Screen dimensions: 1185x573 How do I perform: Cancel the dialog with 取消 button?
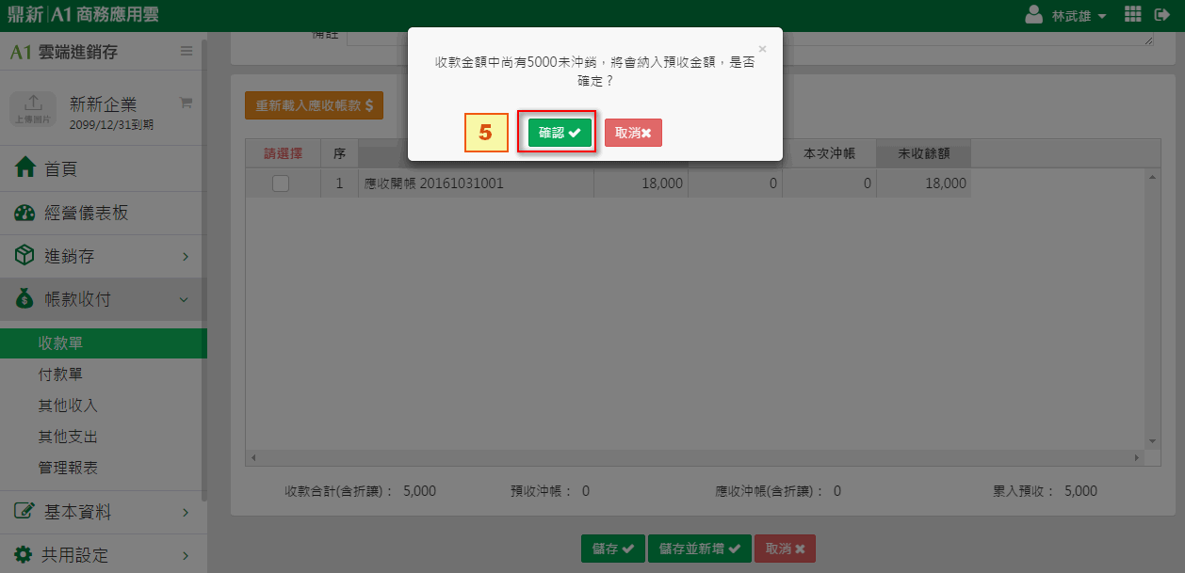click(x=633, y=133)
